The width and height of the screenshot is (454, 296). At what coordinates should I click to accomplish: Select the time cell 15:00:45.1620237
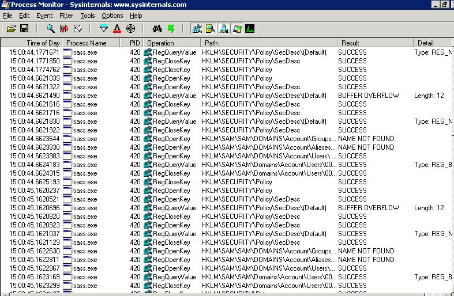tap(35, 191)
